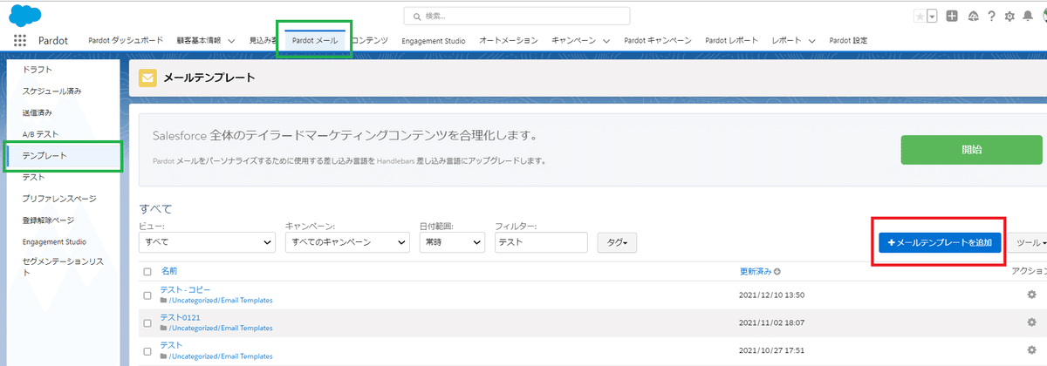The image size is (1047, 366).
Task: Open the テスト template link in last row
Action: click(171, 345)
